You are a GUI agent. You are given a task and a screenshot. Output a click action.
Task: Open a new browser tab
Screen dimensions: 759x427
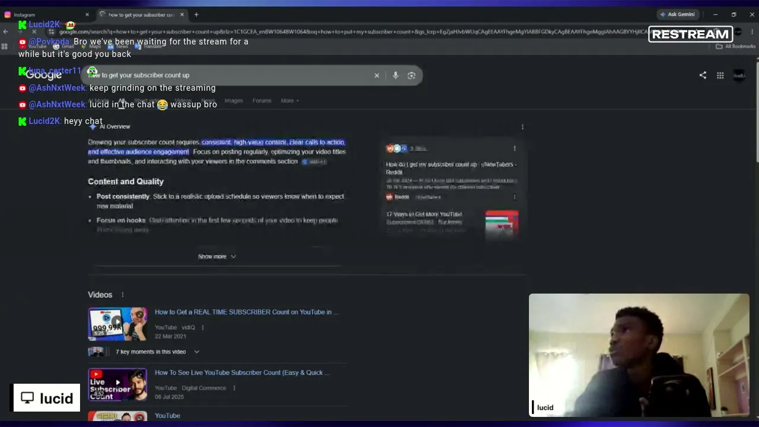[x=196, y=14]
